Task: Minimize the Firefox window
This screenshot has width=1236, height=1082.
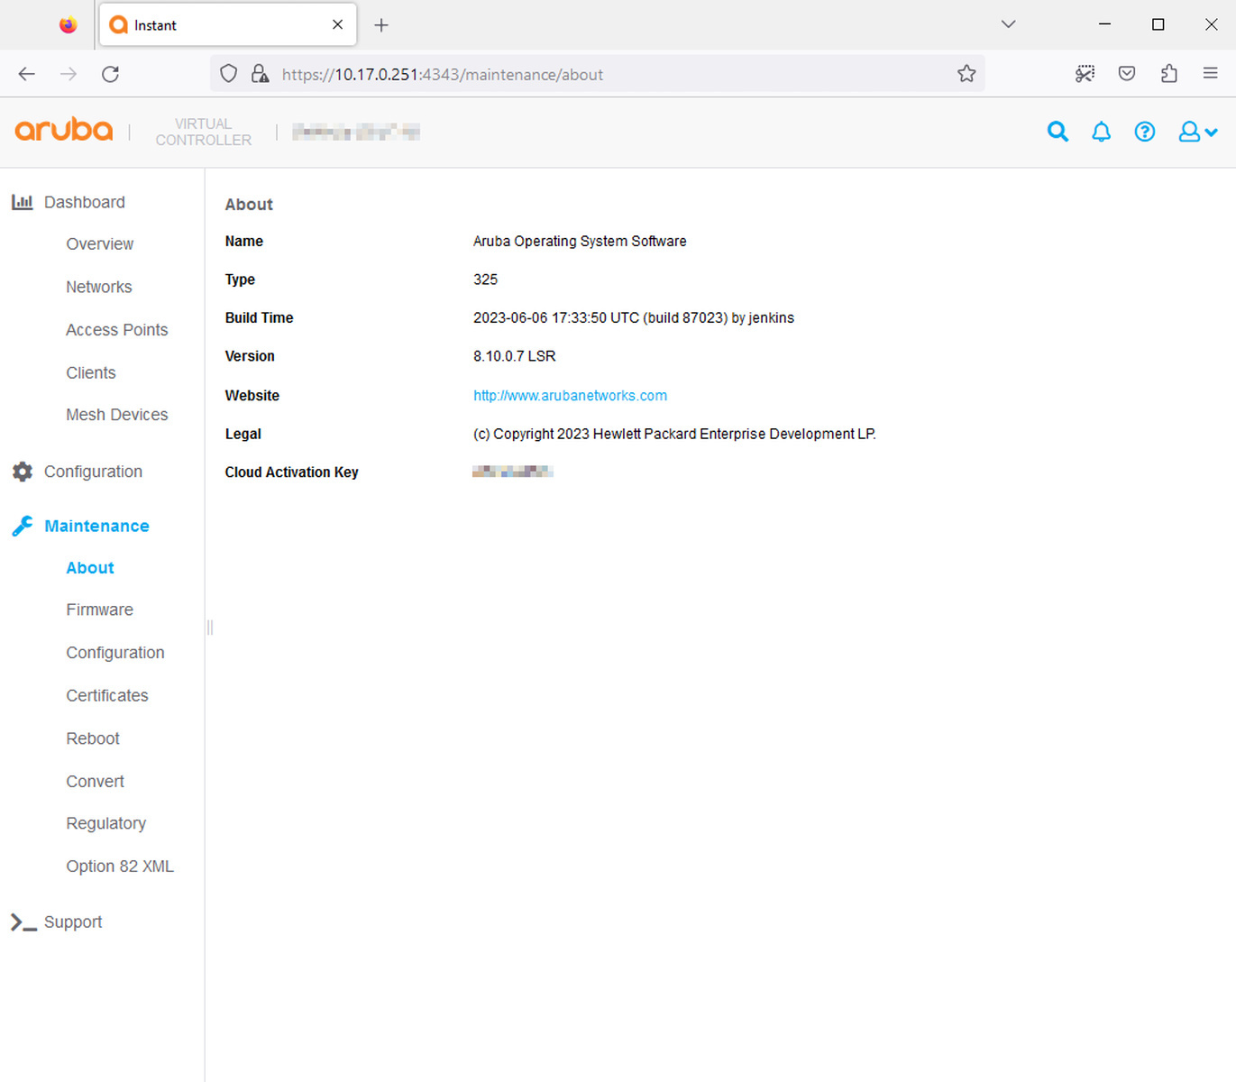Action: click(x=1104, y=24)
